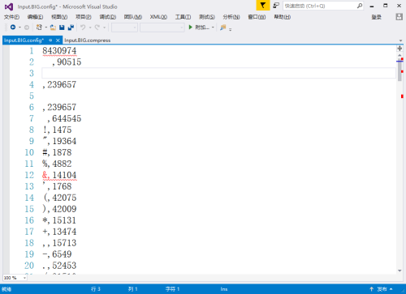Click the Save All icon

tap(71, 28)
